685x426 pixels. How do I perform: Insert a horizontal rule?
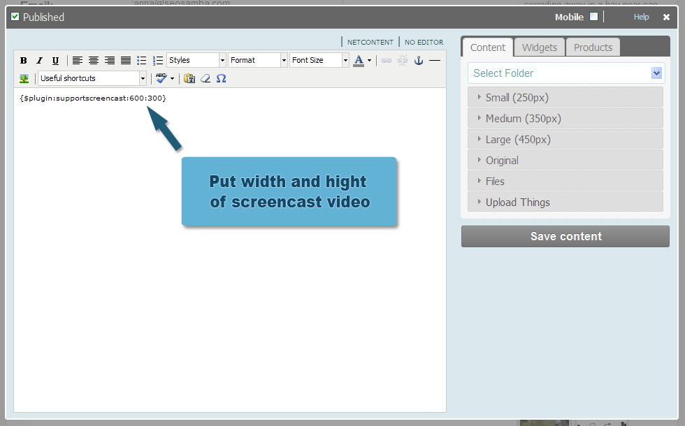click(x=435, y=61)
